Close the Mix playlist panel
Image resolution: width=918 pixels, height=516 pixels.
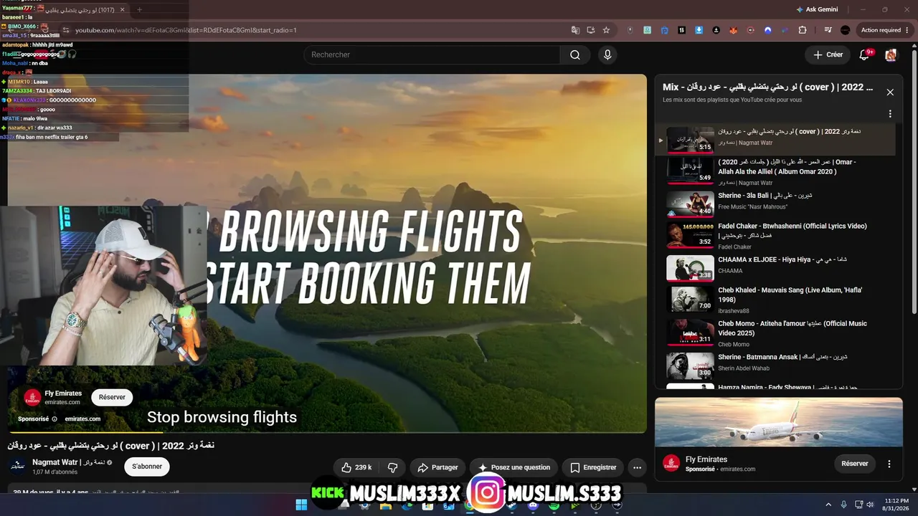tap(890, 92)
